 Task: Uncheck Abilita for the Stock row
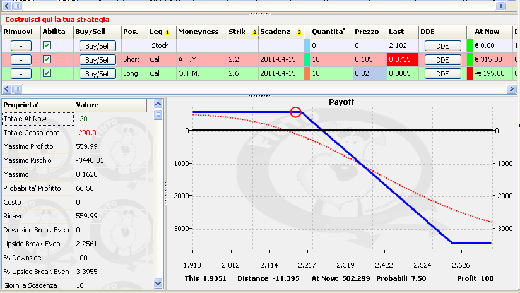point(47,45)
